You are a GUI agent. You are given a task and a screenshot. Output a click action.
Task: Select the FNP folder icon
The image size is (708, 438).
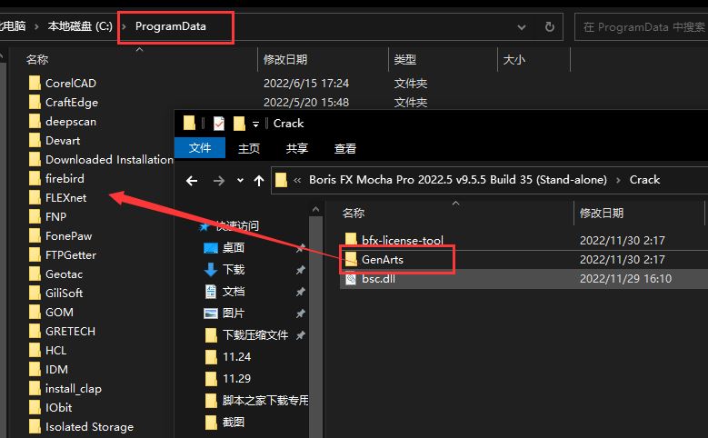pyautogui.click(x=35, y=217)
